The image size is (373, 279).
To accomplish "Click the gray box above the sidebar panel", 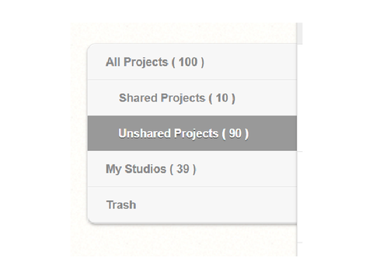I will (x=299, y=33).
